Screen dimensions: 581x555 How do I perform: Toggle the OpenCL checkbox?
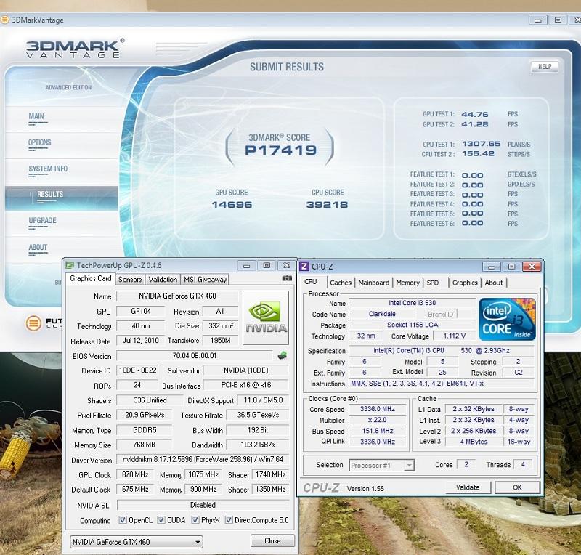point(123,520)
